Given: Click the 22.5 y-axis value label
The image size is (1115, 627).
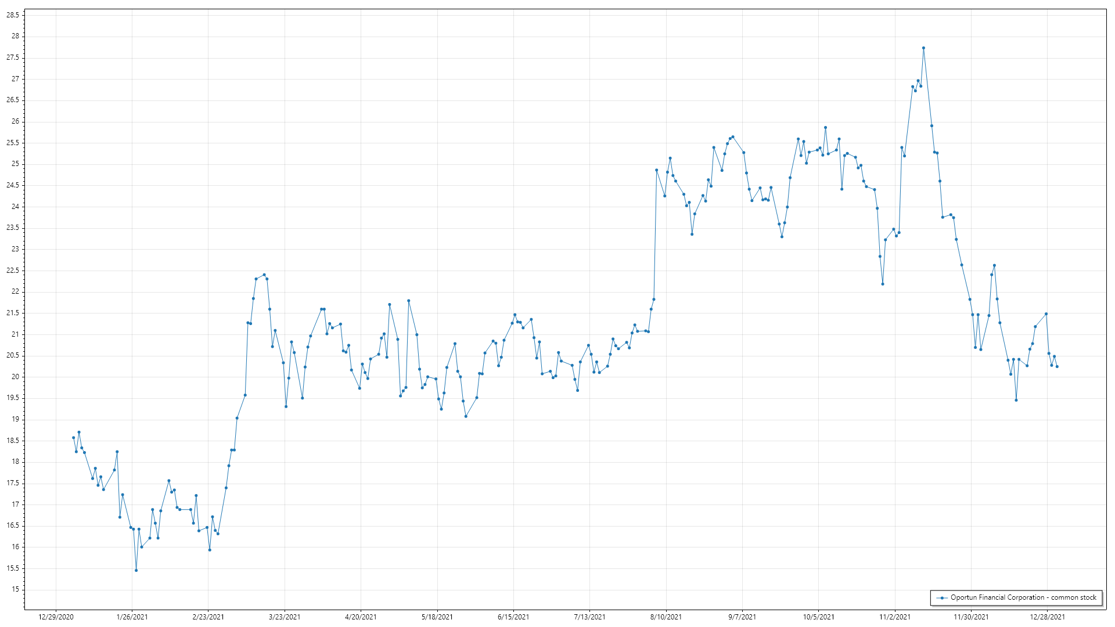Looking at the screenshot, I should click(13, 271).
